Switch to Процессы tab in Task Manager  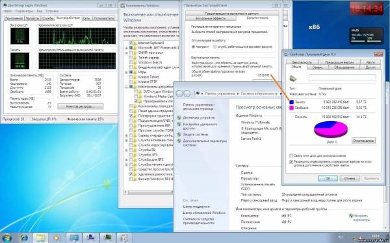pyautogui.click(x=32, y=18)
